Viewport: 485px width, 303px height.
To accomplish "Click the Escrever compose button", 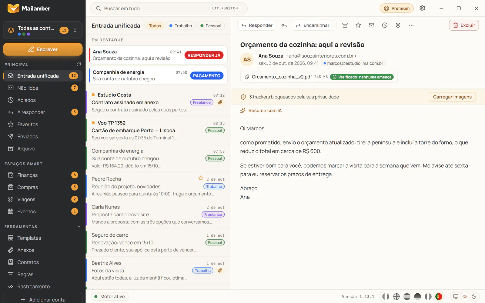I will coord(43,49).
